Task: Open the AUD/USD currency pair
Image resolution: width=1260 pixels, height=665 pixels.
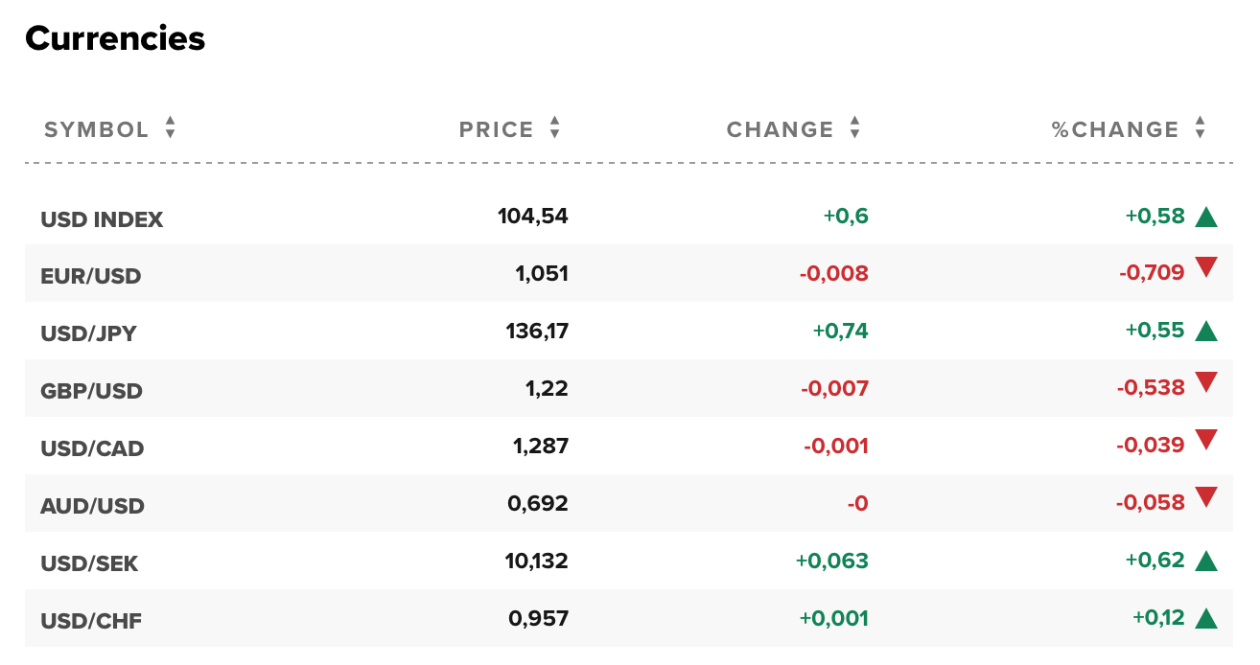Action: click(92, 506)
